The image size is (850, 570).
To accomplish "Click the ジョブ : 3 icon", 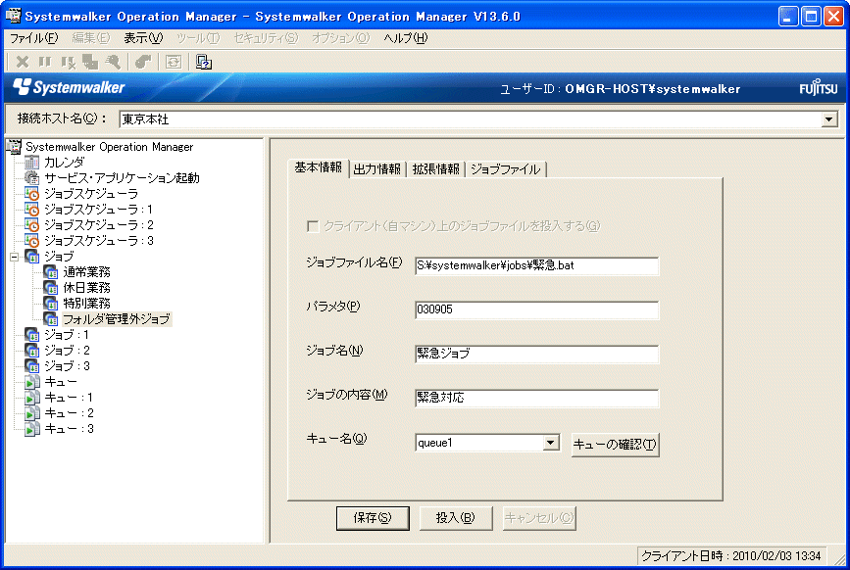I will tap(32, 366).
